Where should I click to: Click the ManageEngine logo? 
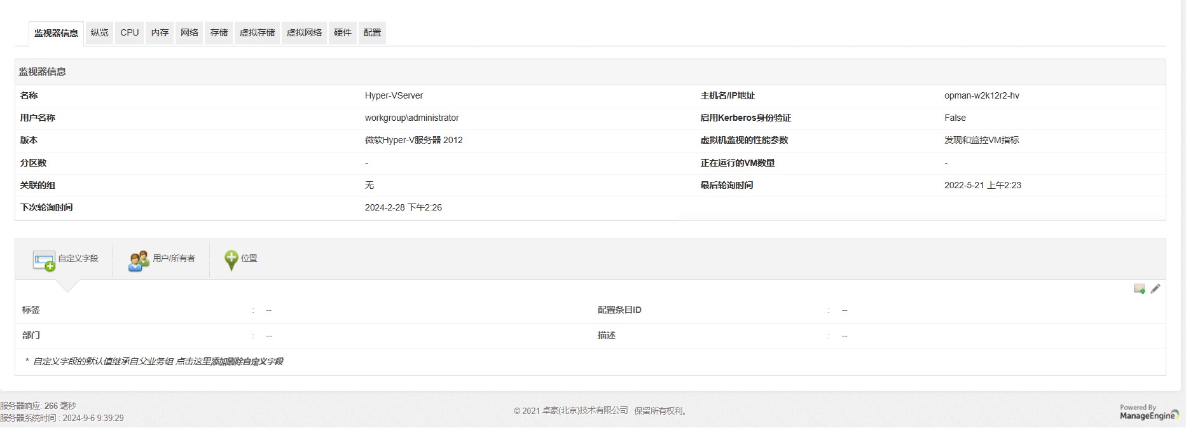1150,412
